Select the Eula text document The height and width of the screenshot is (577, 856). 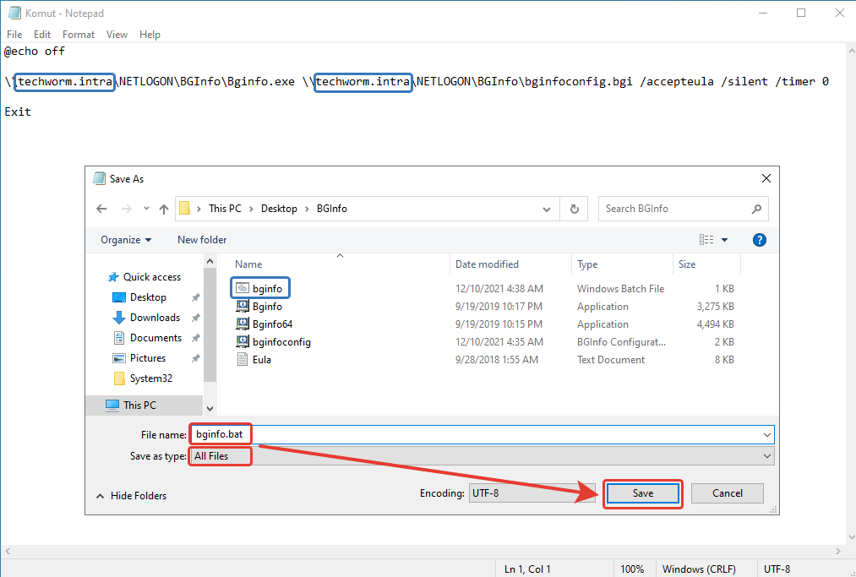(261, 360)
